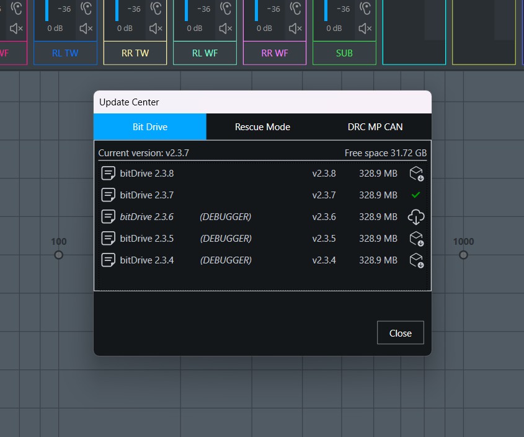Click the ear listen icon on SUB channel

pyautogui.click(x=366, y=8)
